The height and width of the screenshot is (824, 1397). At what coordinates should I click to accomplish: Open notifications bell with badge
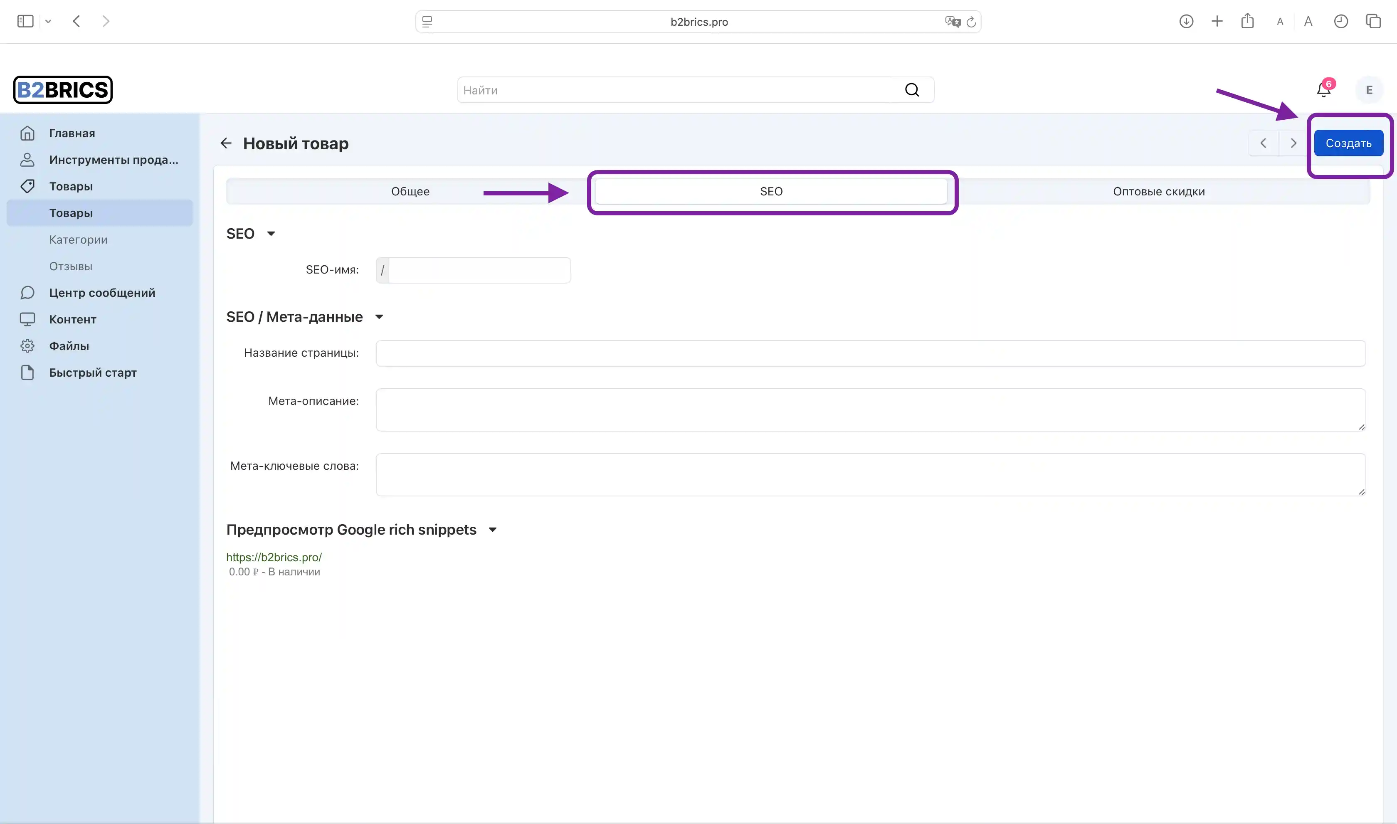point(1324,89)
